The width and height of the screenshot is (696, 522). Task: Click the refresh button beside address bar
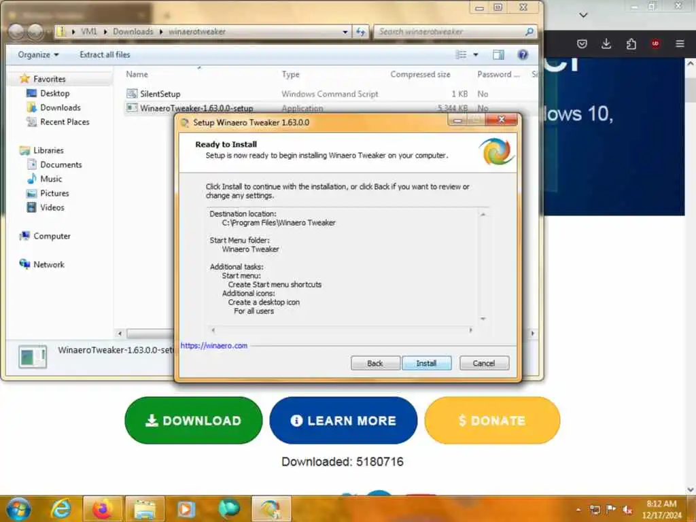pyautogui.click(x=360, y=32)
